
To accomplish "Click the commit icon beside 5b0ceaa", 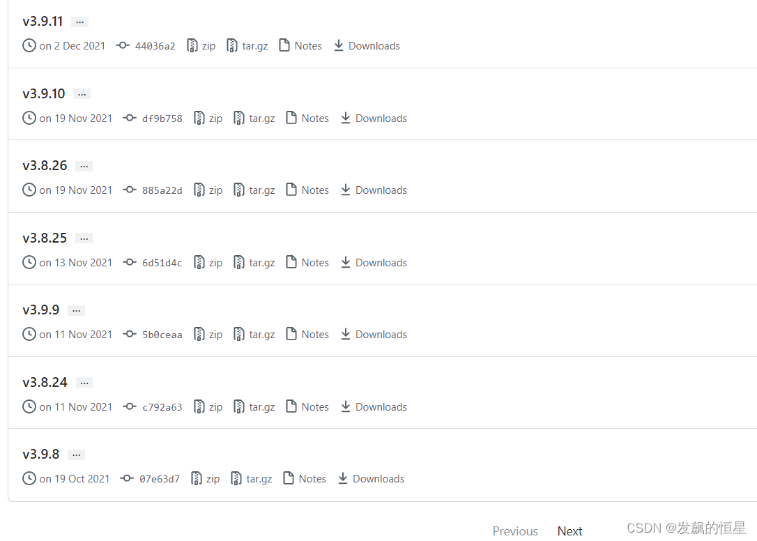I will click(130, 334).
